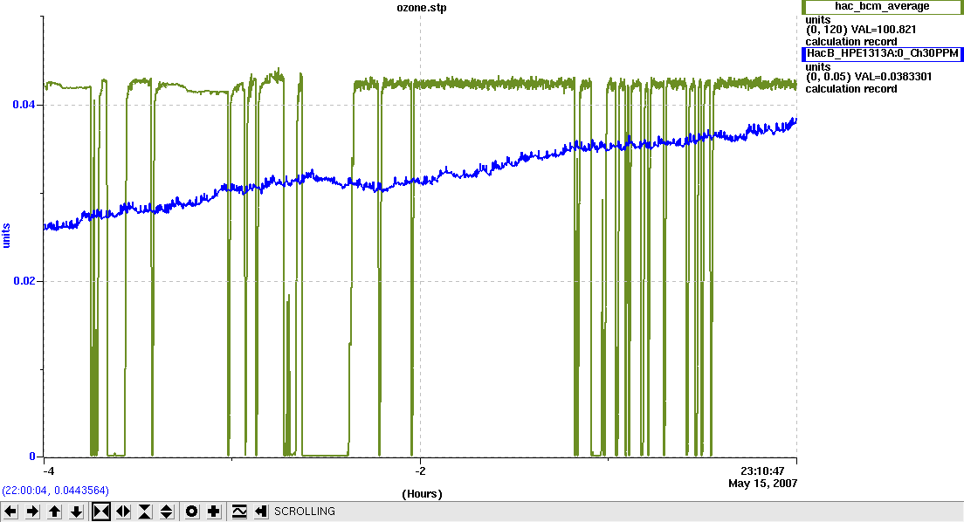Click the May 15, 2007 date label
Image resolution: width=964 pixels, height=522 pixels.
pos(762,484)
